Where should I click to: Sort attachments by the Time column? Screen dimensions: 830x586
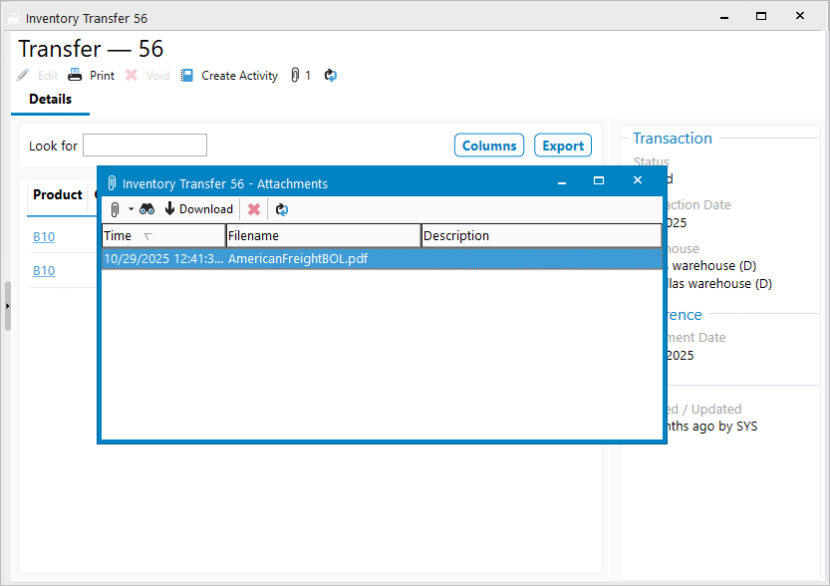tap(162, 236)
